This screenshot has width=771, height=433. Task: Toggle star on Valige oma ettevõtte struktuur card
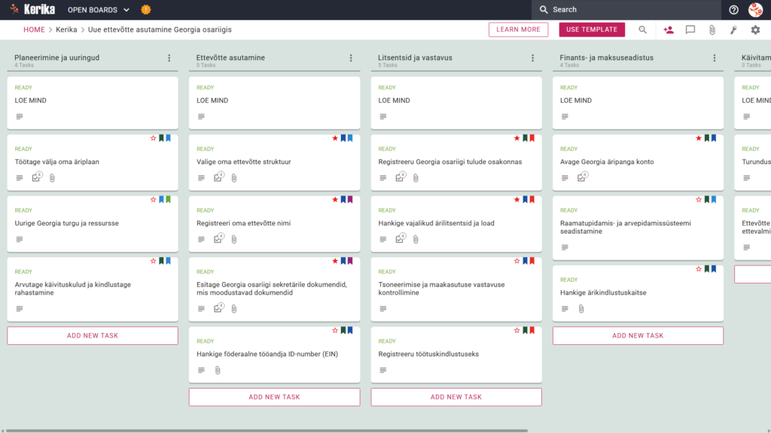point(335,138)
